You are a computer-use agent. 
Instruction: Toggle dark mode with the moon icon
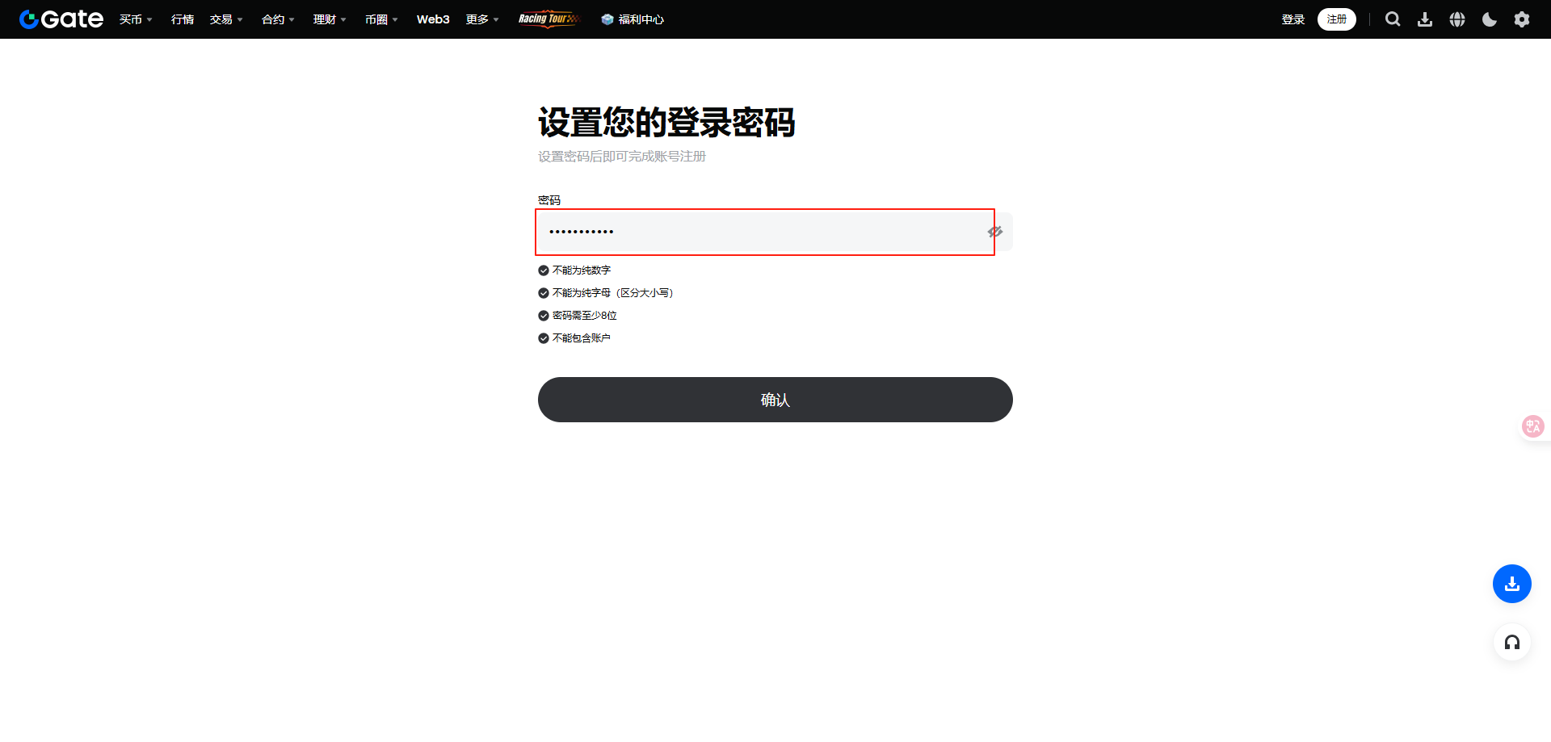click(x=1490, y=19)
